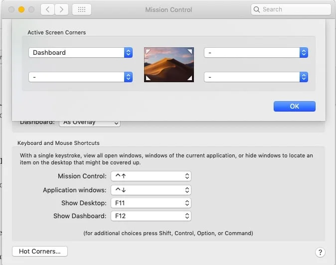Go forward with the right chevron button
Image resolution: width=336 pixels, height=265 pixels.
[x=61, y=9]
